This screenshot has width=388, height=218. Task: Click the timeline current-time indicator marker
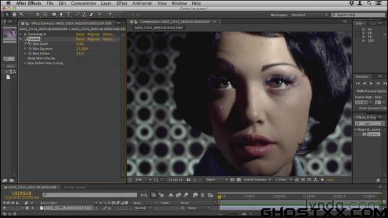click(219, 197)
